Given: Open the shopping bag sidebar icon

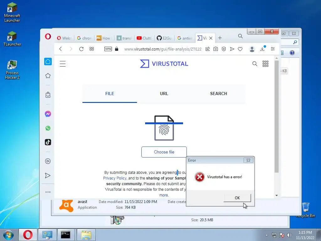Looking at the screenshot, I should tap(48, 95).
